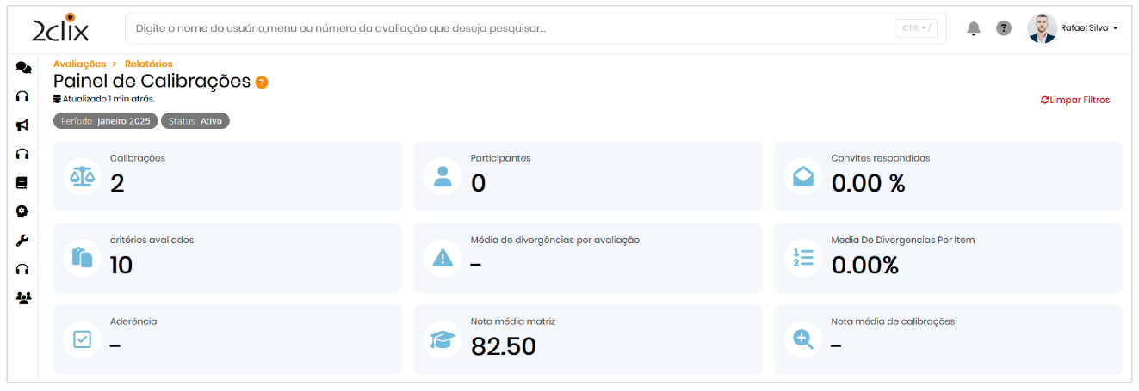Click the orange help icon beside page title
This screenshot has height=391, width=1139.
pyautogui.click(x=262, y=82)
